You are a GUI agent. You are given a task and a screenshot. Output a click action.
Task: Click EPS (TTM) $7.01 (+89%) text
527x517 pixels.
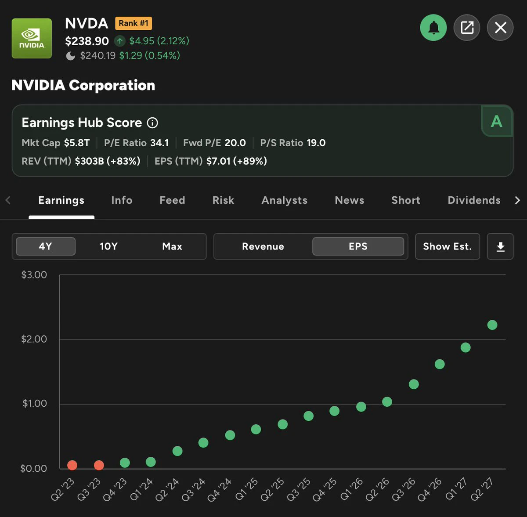[x=211, y=161]
